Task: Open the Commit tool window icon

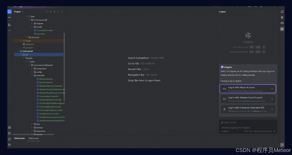Action: pos(9,18)
